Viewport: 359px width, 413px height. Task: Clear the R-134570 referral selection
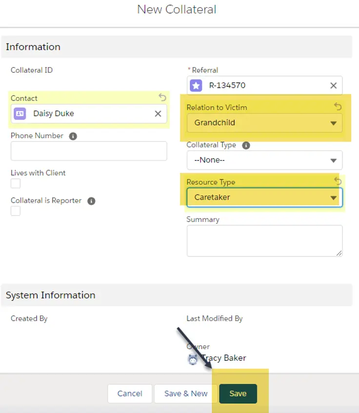pos(334,85)
